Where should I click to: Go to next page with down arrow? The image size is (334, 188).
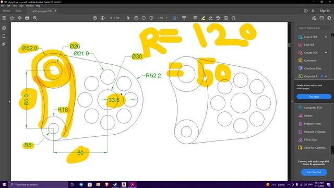point(102,18)
